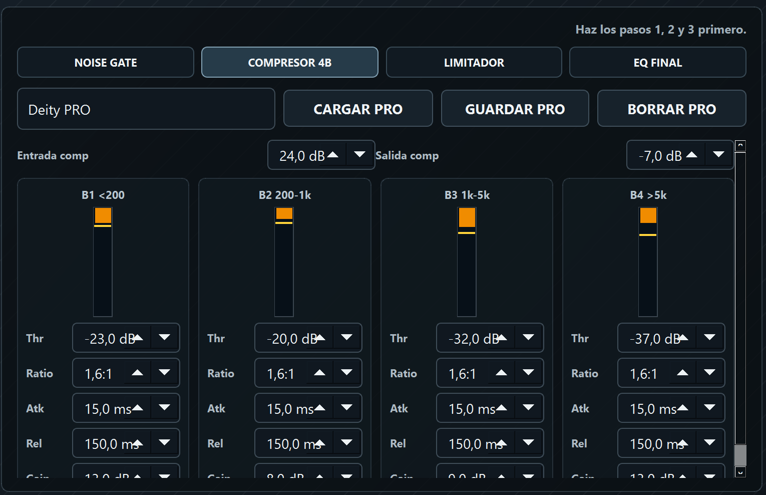The image size is (766, 495).
Task: Click the scrollbar down arrow button
Action: 740,472
